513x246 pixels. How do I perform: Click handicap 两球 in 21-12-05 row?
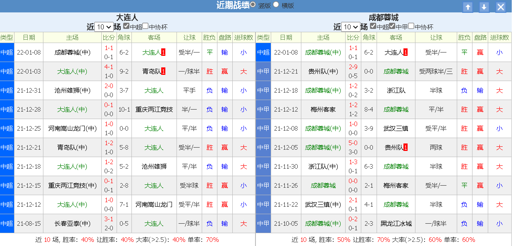(436, 148)
